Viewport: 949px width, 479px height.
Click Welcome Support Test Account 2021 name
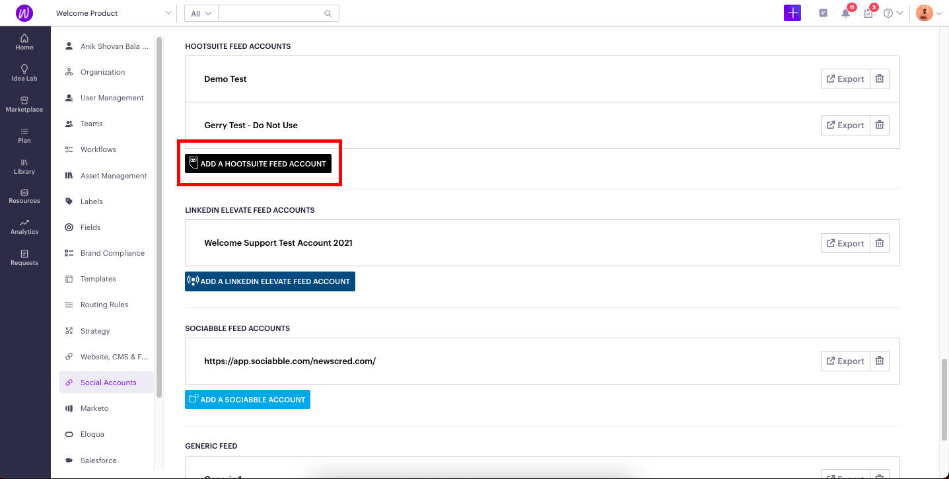[278, 242]
